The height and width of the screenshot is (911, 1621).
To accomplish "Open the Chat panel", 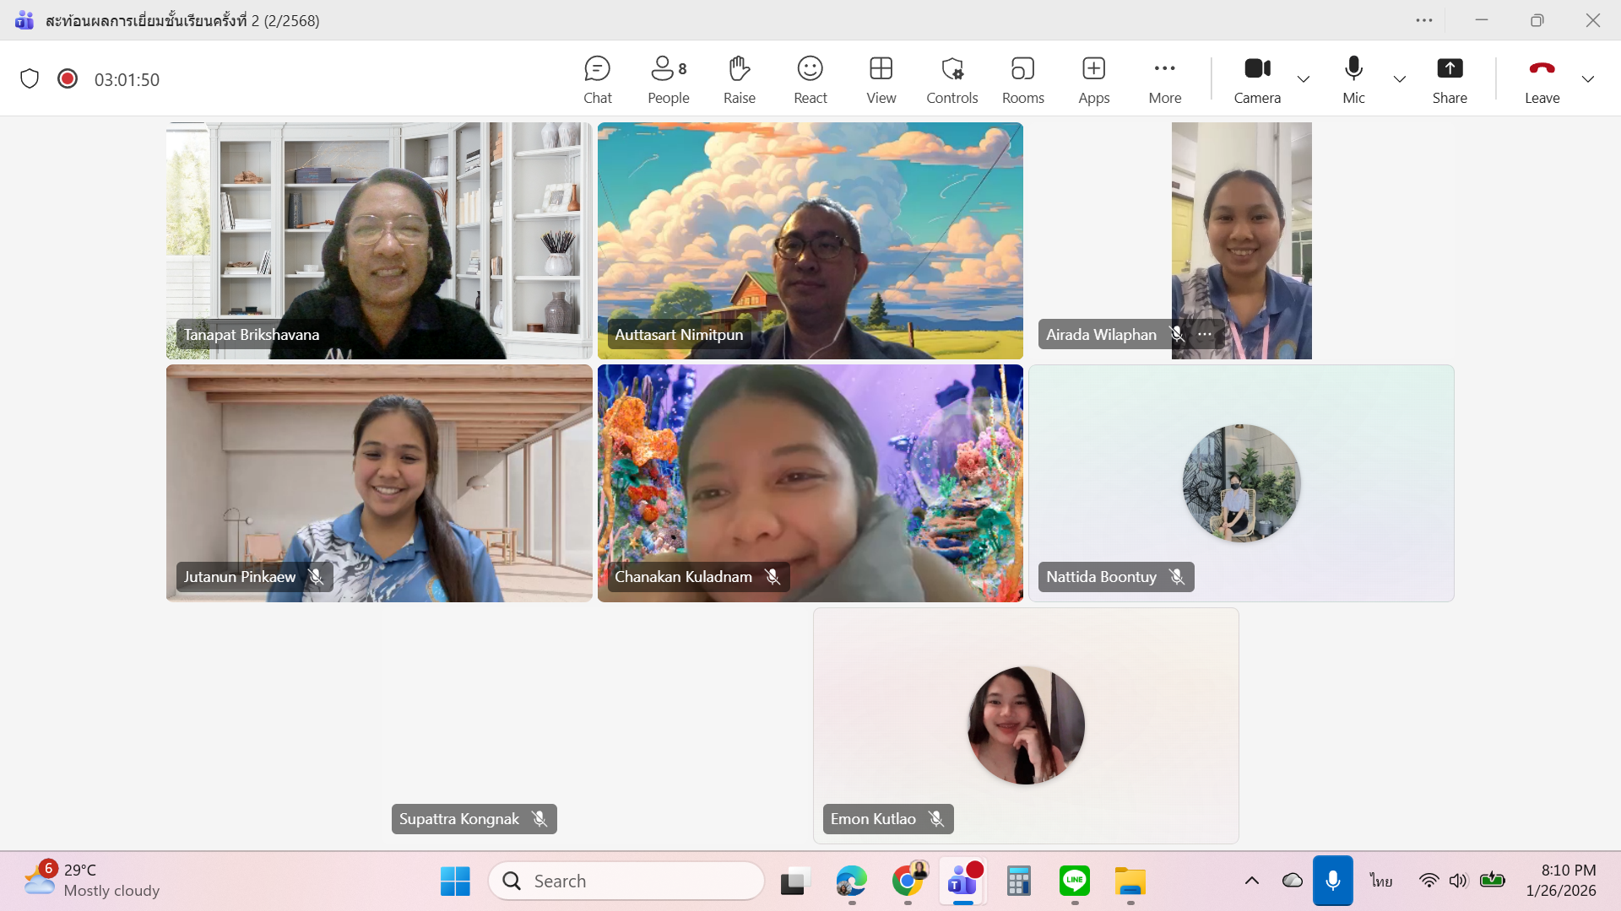I will point(597,79).
